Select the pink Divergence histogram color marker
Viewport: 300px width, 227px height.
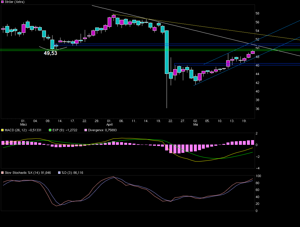pos(85,130)
